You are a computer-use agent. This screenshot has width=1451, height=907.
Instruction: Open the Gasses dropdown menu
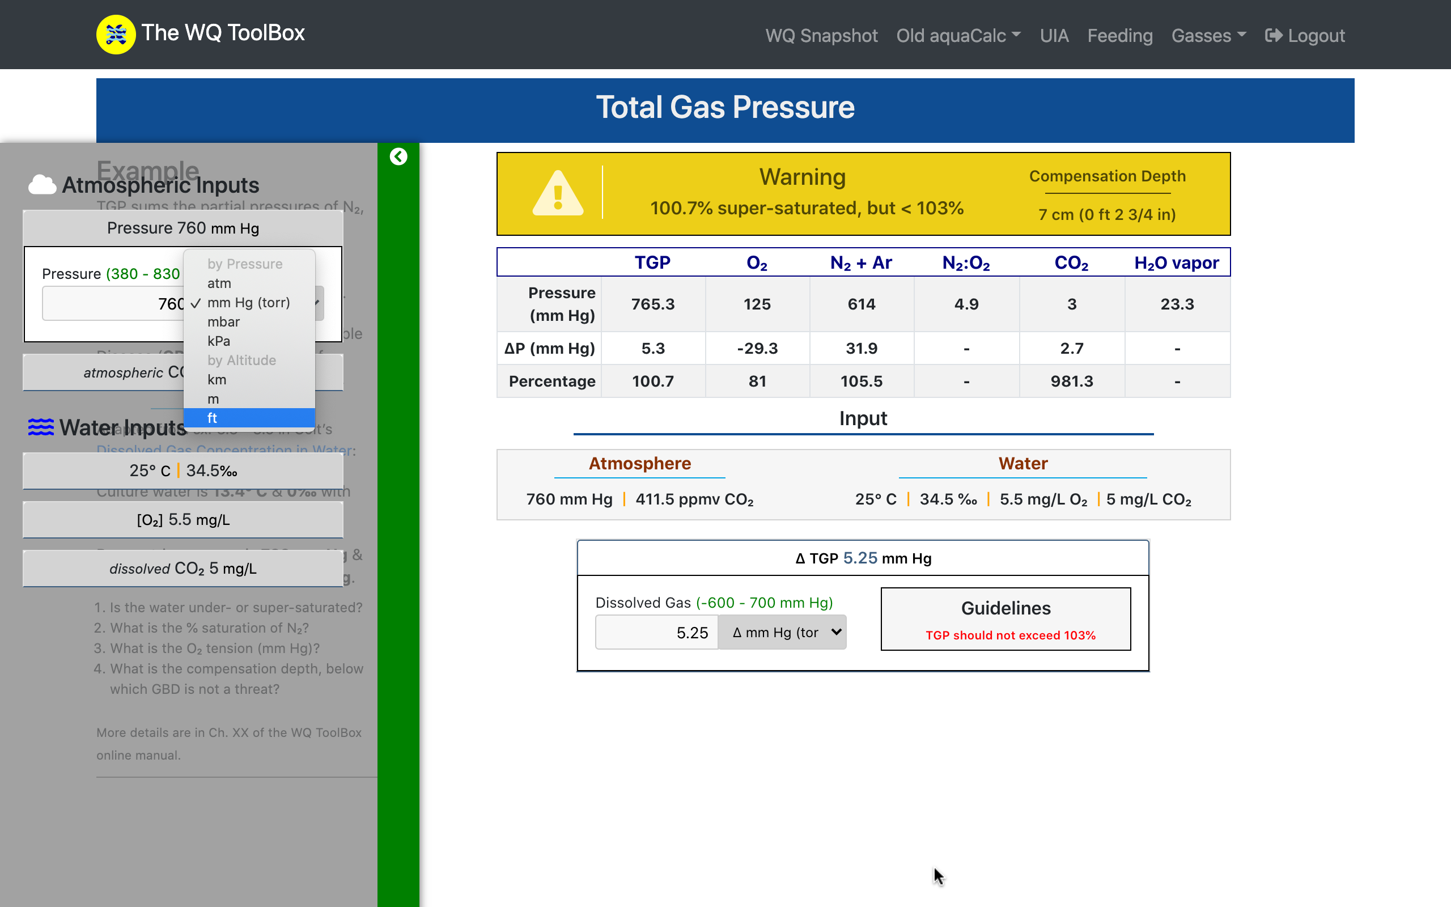pos(1208,35)
